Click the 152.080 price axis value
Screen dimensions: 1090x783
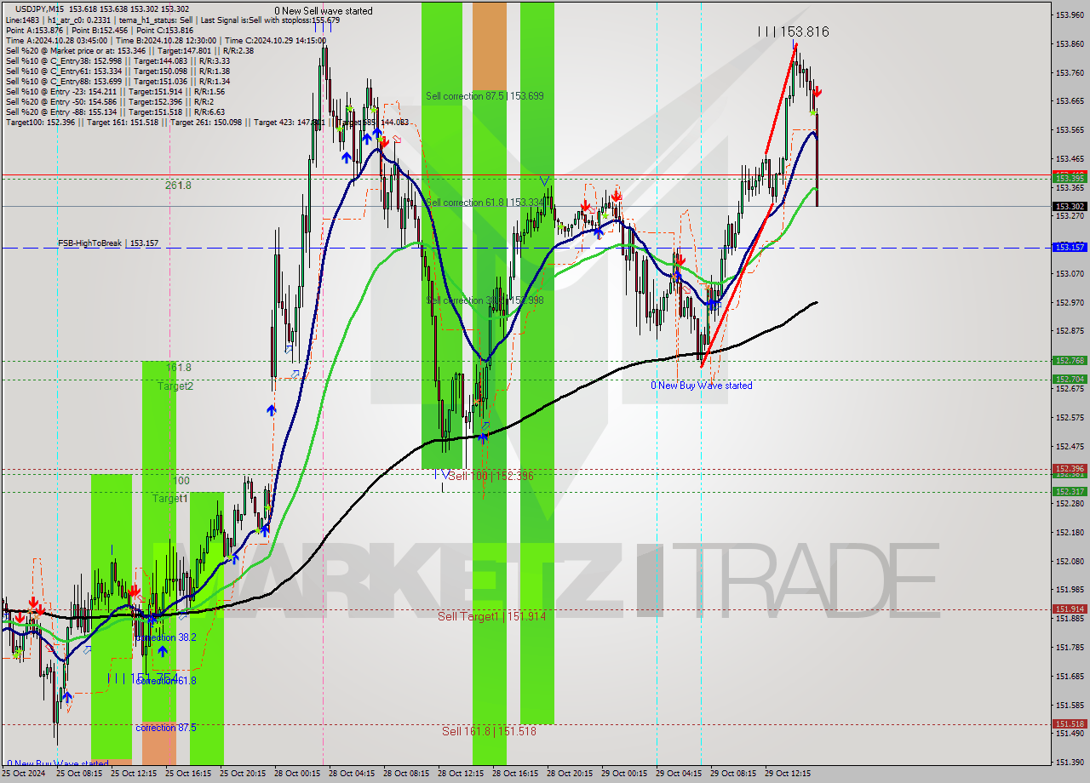pos(1070,561)
